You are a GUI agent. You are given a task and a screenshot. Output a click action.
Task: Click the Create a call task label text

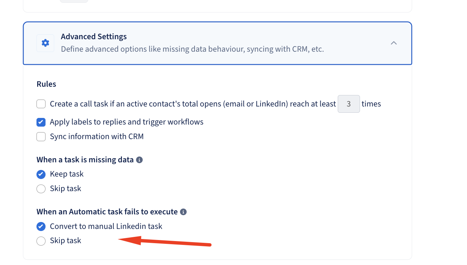pyautogui.click(x=193, y=104)
